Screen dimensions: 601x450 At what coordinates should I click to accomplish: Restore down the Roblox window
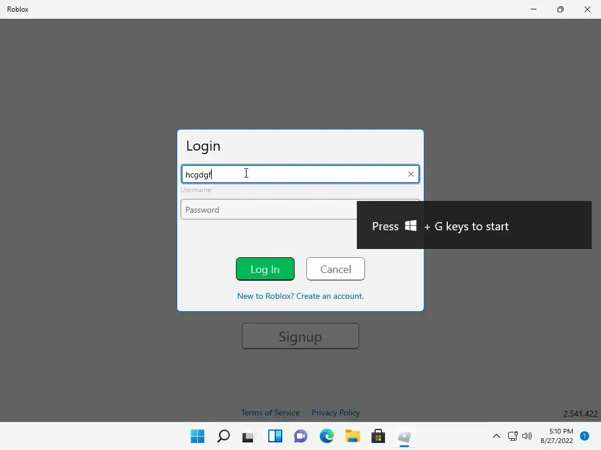pyautogui.click(x=561, y=9)
